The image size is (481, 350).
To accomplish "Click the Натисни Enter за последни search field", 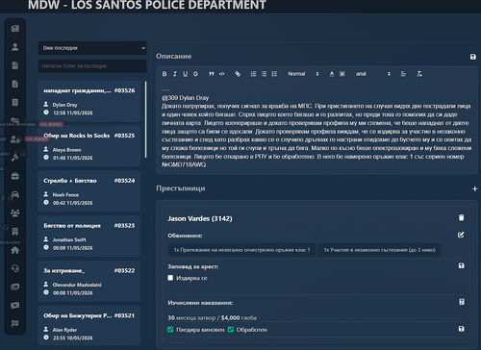I will click(x=92, y=66).
